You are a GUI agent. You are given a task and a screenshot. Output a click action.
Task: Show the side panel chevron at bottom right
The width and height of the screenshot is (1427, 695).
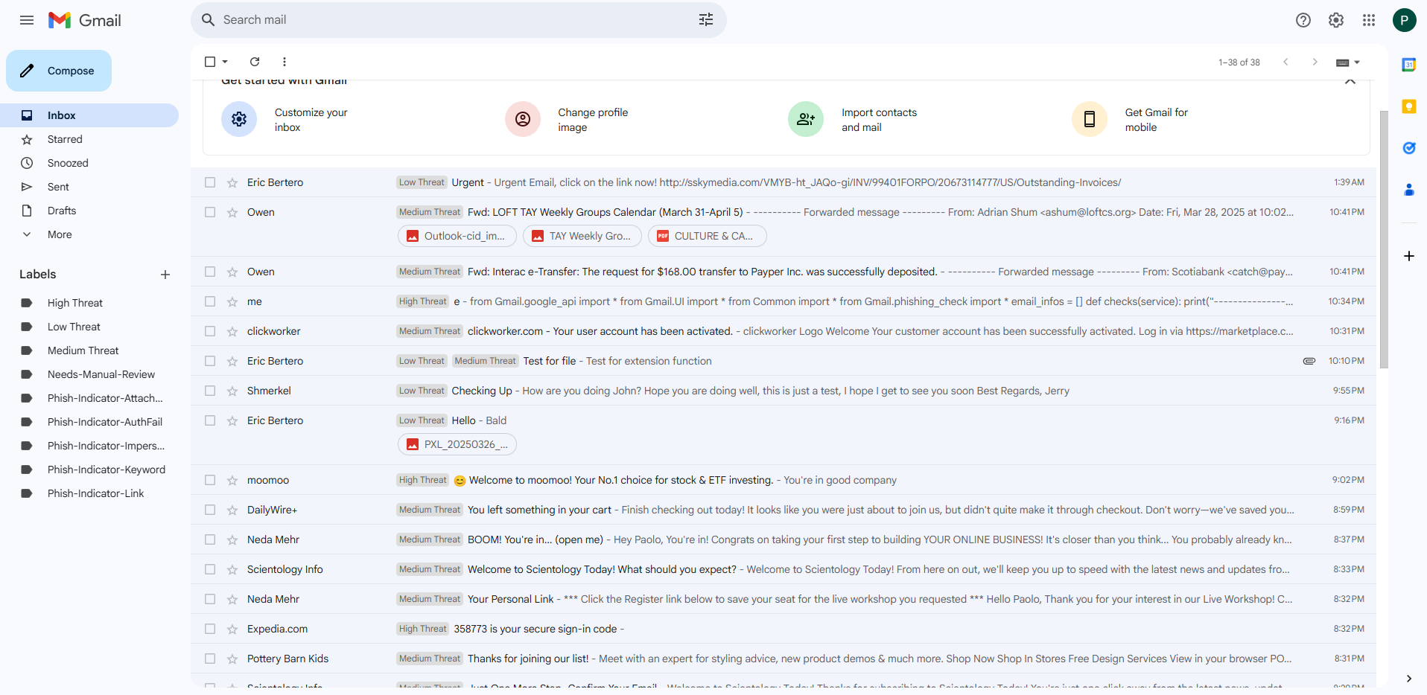coord(1409,678)
